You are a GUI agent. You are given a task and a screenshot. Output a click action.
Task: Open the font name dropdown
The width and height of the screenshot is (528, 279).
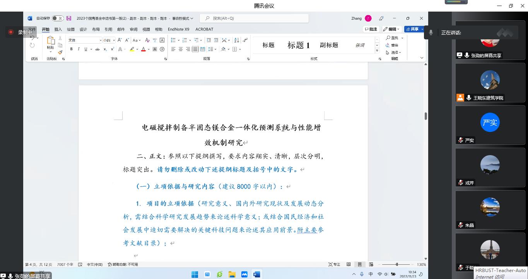(100, 40)
